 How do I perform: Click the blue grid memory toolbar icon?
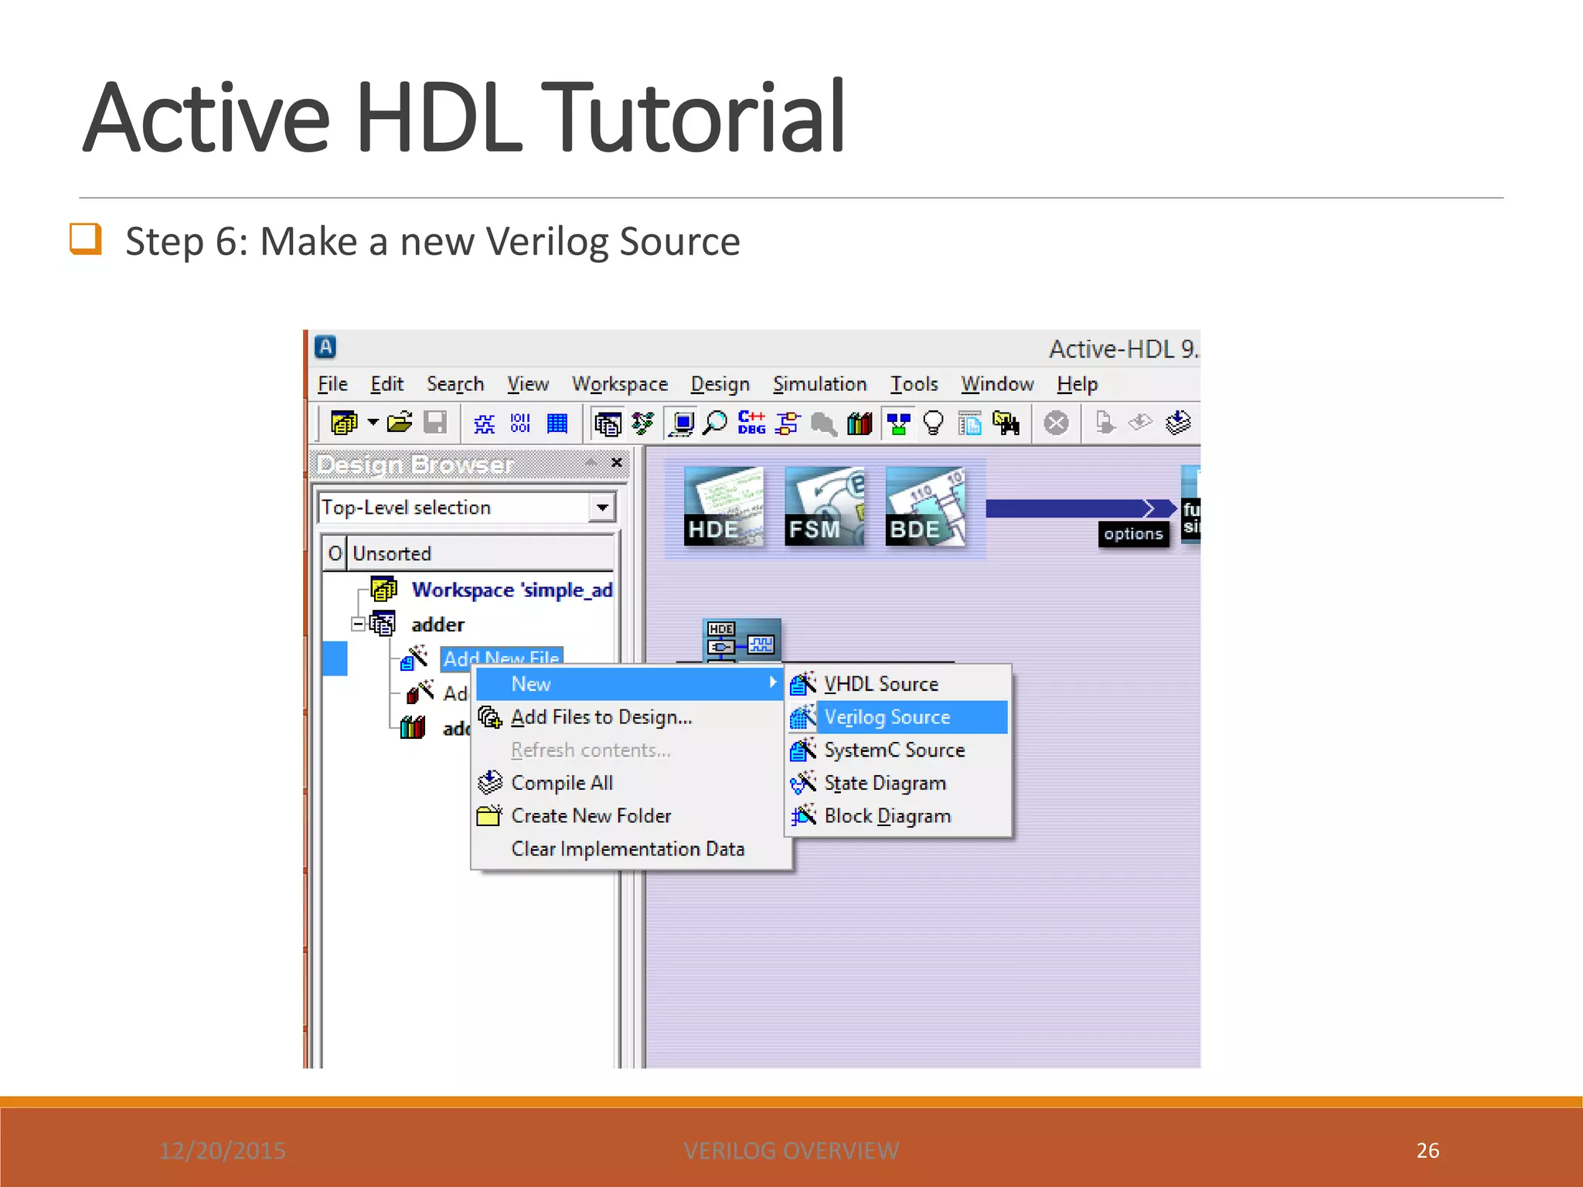pos(557,423)
